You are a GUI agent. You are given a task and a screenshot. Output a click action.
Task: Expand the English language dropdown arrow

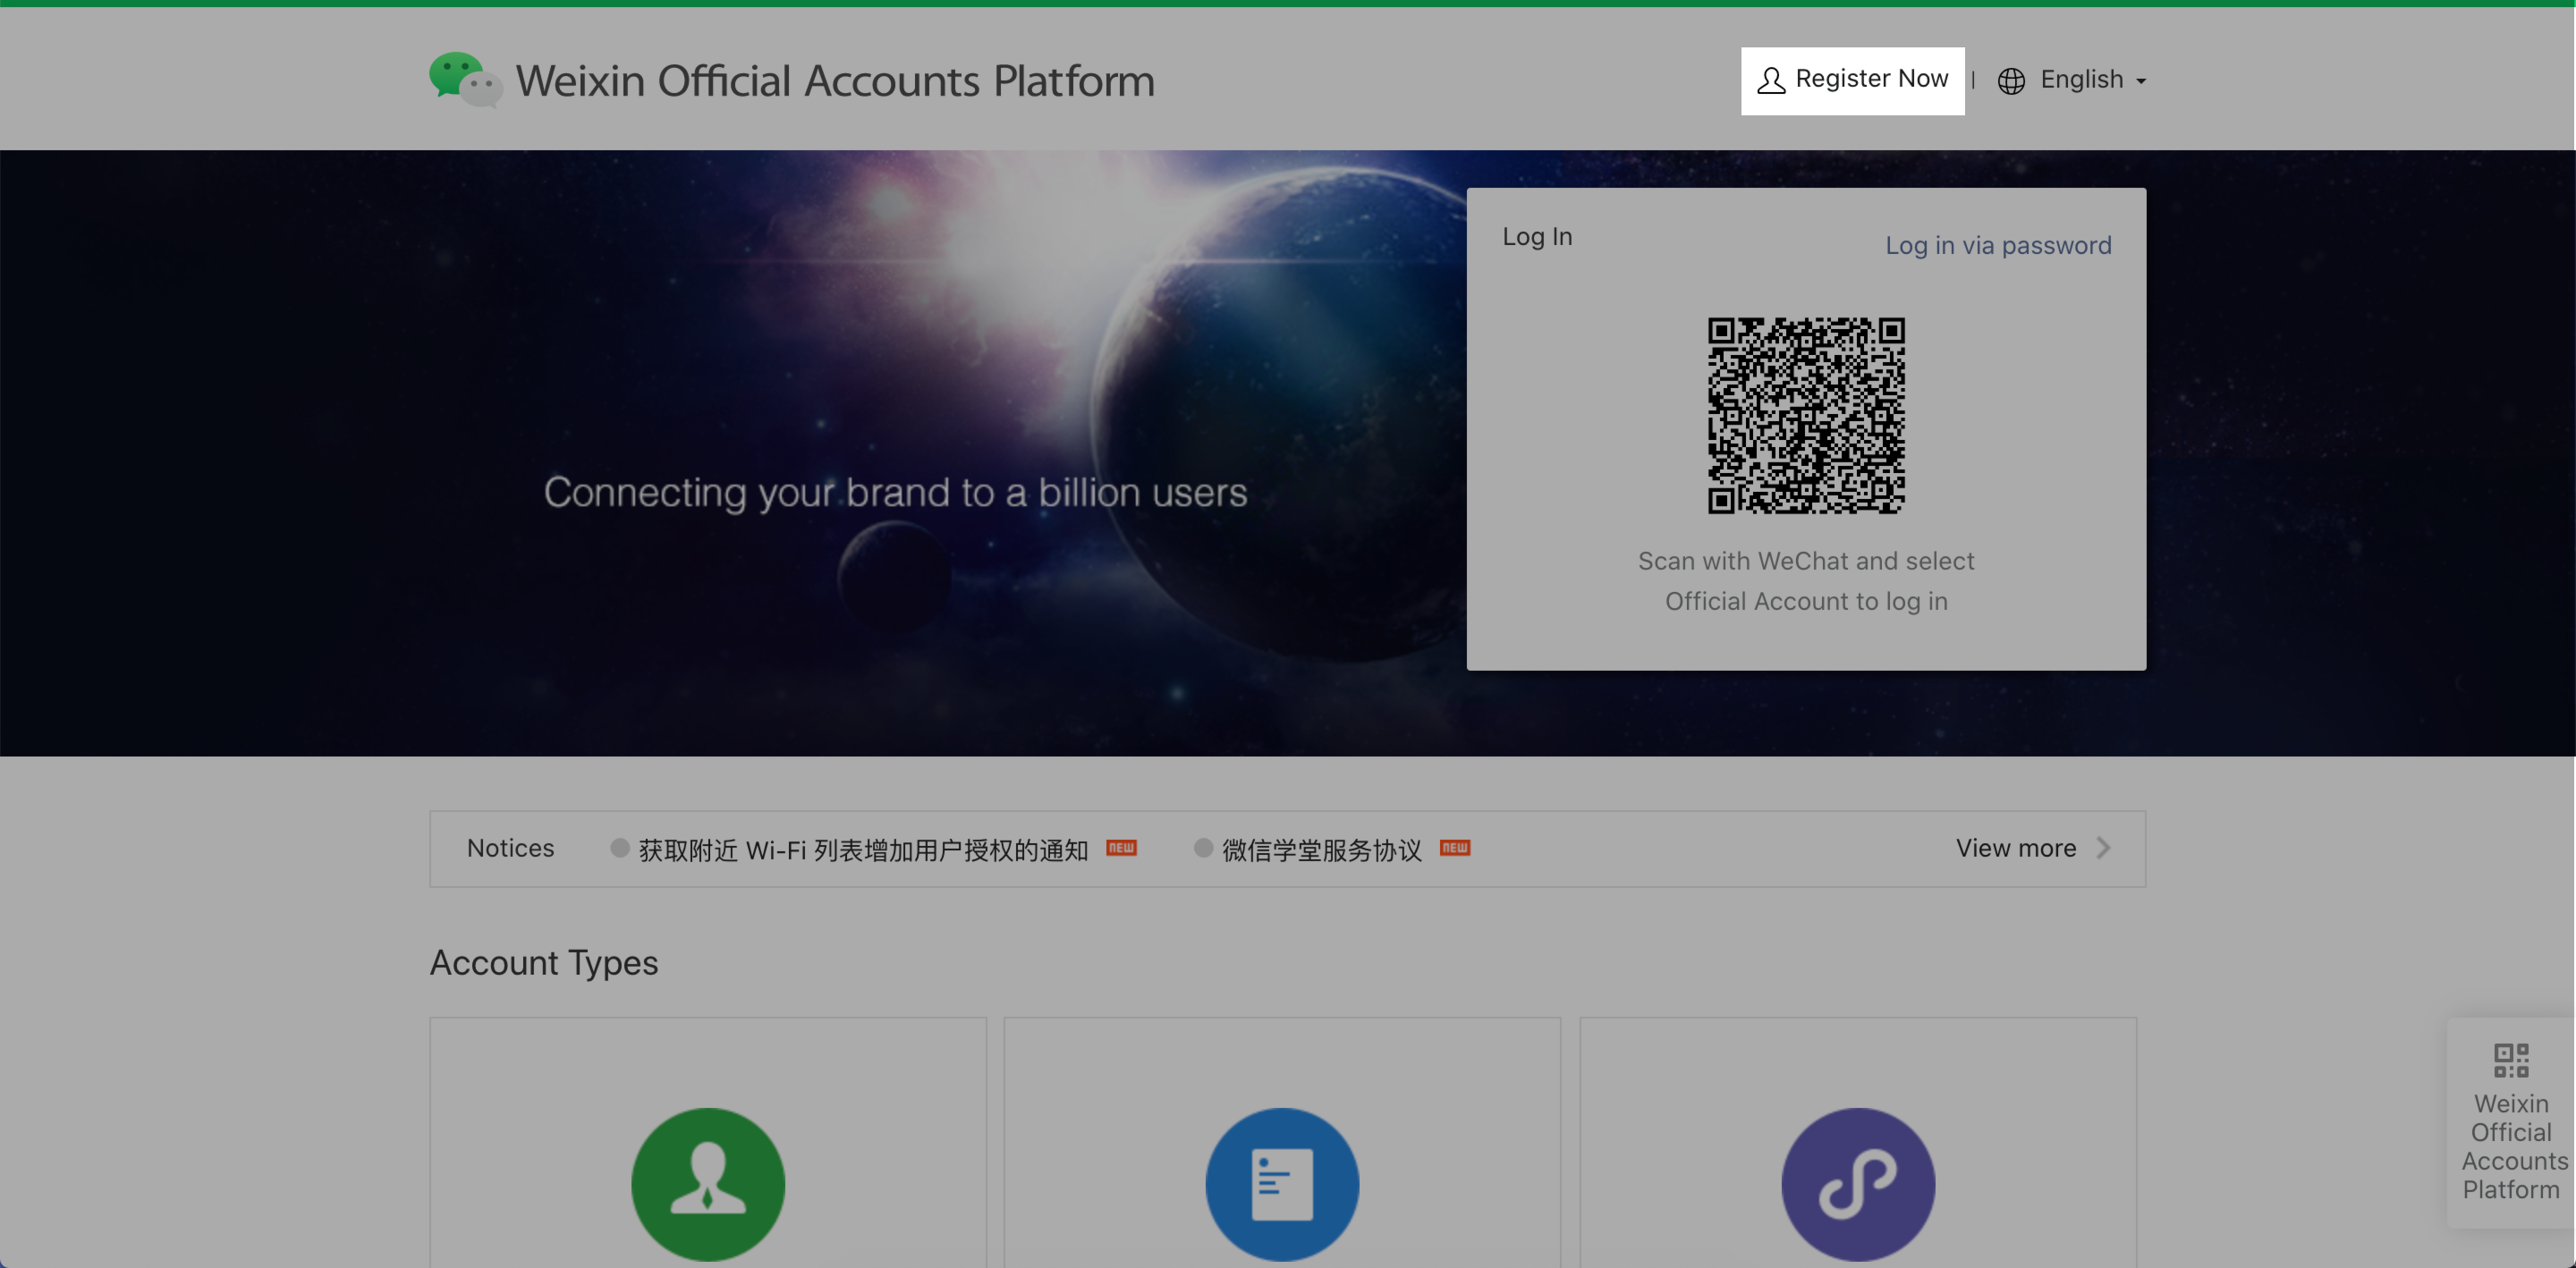2141,82
